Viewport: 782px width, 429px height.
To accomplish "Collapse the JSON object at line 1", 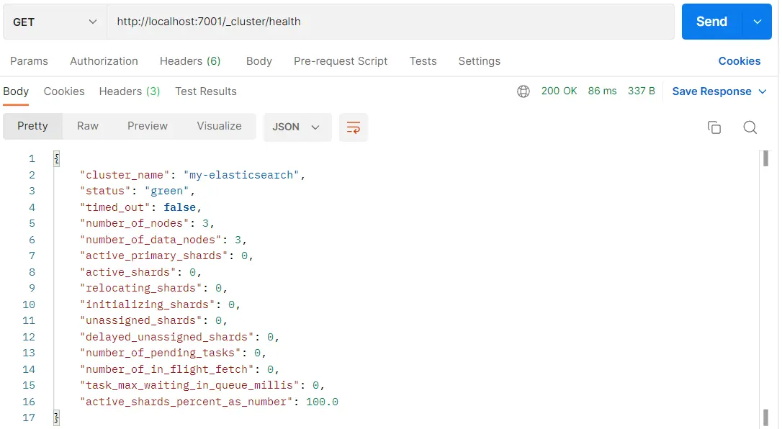I will pyautogui.click(x=56, y=158).
